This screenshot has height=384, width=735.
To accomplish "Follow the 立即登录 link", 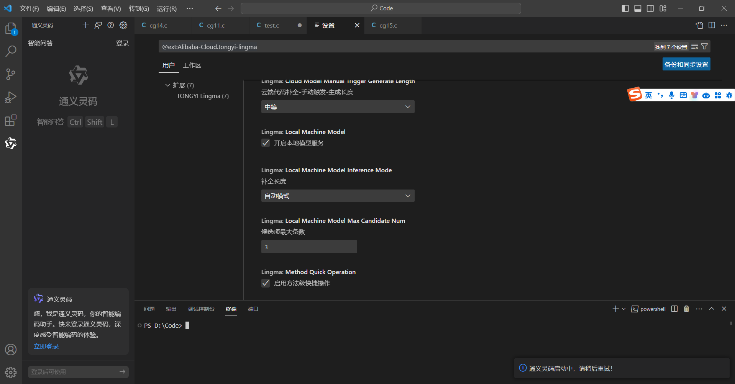I will point(46,346).
